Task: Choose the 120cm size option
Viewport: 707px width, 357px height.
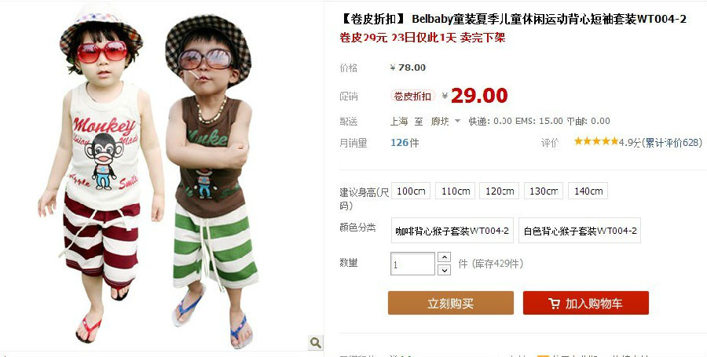Action: 499,191
